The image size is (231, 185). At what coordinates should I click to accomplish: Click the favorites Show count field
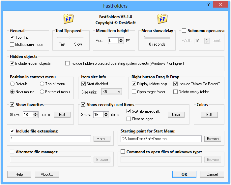pos(28,115)
